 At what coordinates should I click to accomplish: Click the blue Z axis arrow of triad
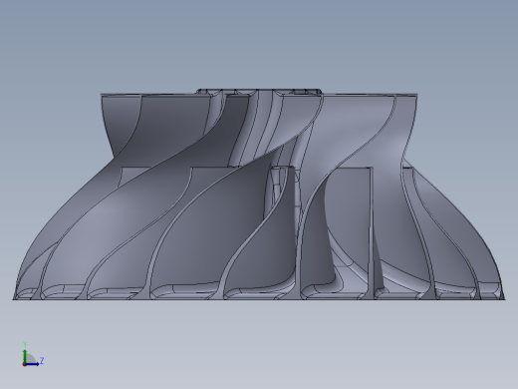pyautogui.click(x=33, y=364)
